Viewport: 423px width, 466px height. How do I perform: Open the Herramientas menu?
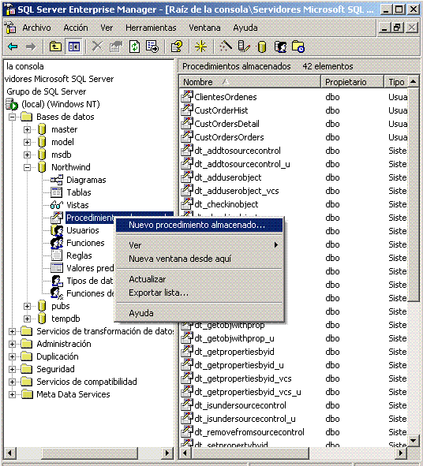(x=151, y=28)
